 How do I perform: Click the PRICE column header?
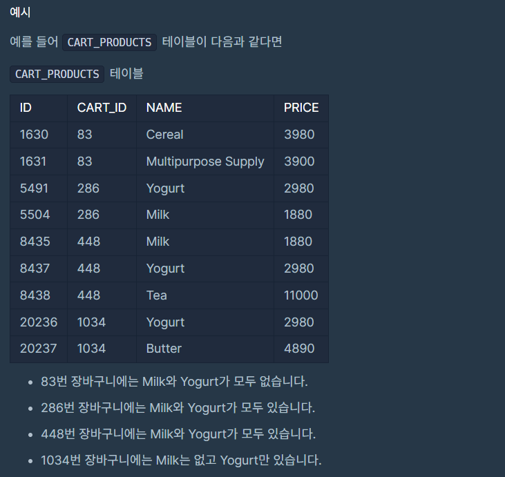301,108
